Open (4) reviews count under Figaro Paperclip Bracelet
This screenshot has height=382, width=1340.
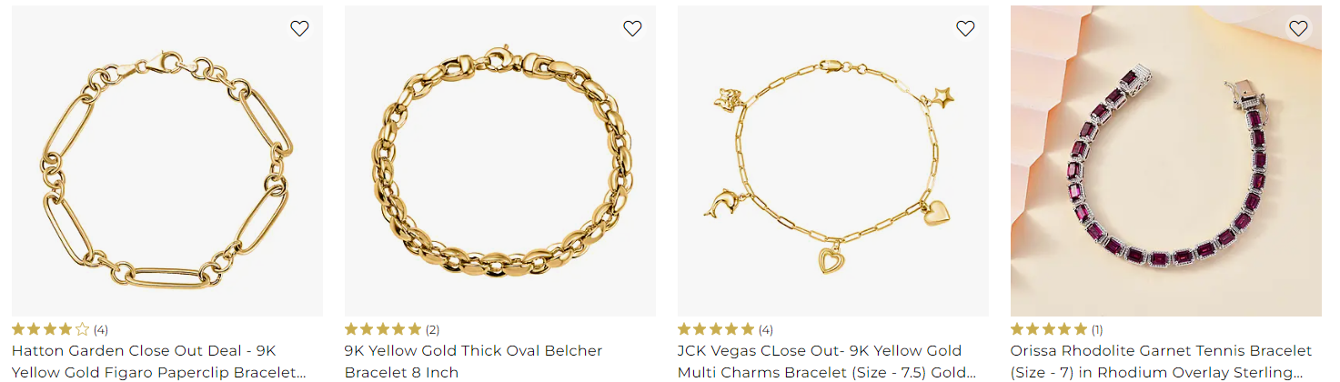100,329
